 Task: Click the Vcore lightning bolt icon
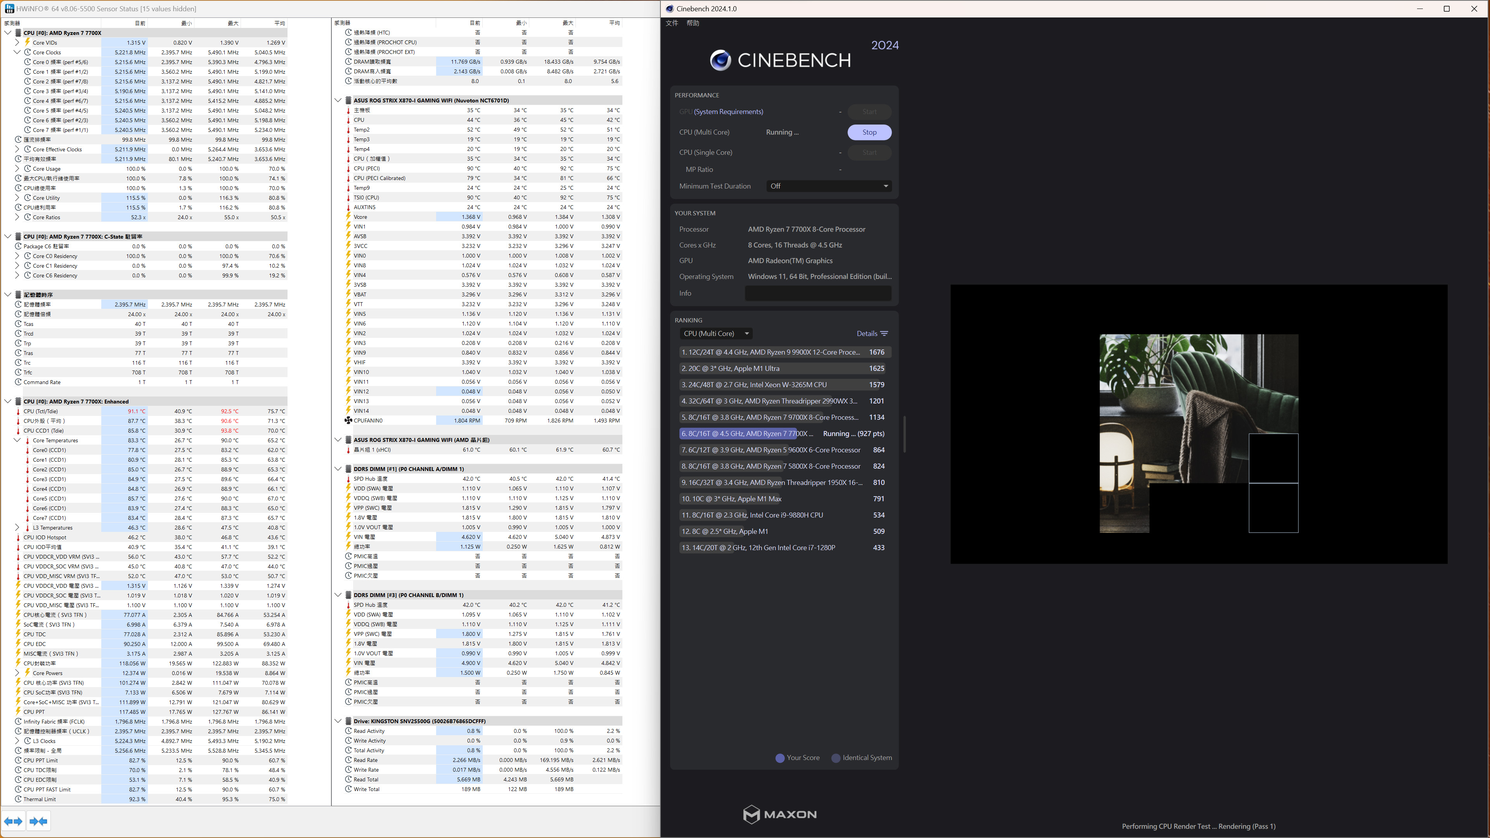[348, 217]
